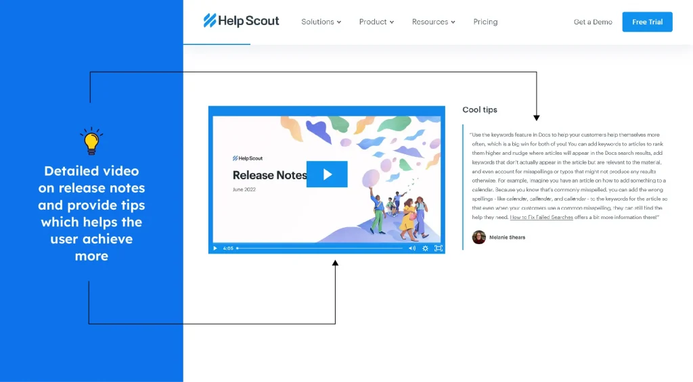Viewport: 693px width, 382px height.
Task: Open the How to Fix Failed Searches link
Action: 541,217
